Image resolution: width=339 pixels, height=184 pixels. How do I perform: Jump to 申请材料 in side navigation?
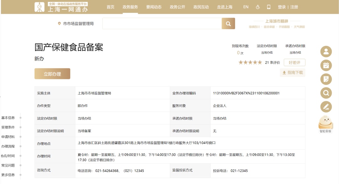(x=8, y=137)
